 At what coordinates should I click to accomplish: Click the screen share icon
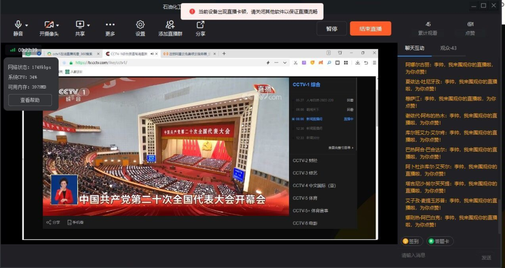[x=80, y=25]
